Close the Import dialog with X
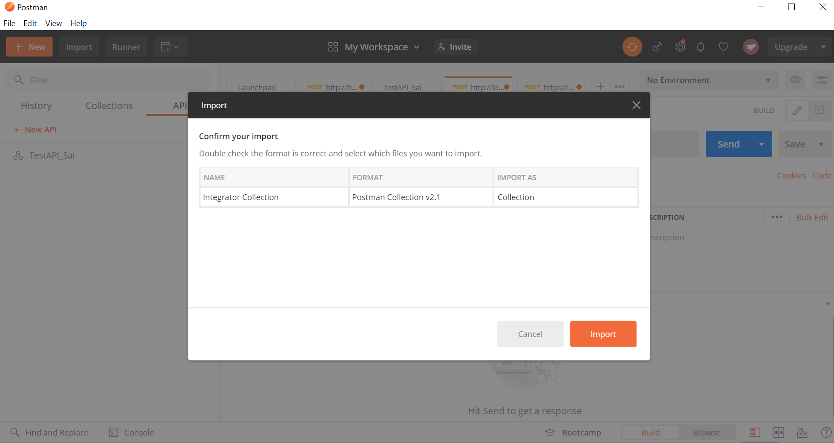834x443 pixels. pos(636,105)
